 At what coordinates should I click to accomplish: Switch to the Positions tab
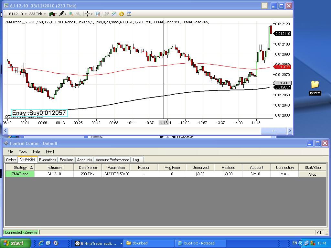click(67, 160)
